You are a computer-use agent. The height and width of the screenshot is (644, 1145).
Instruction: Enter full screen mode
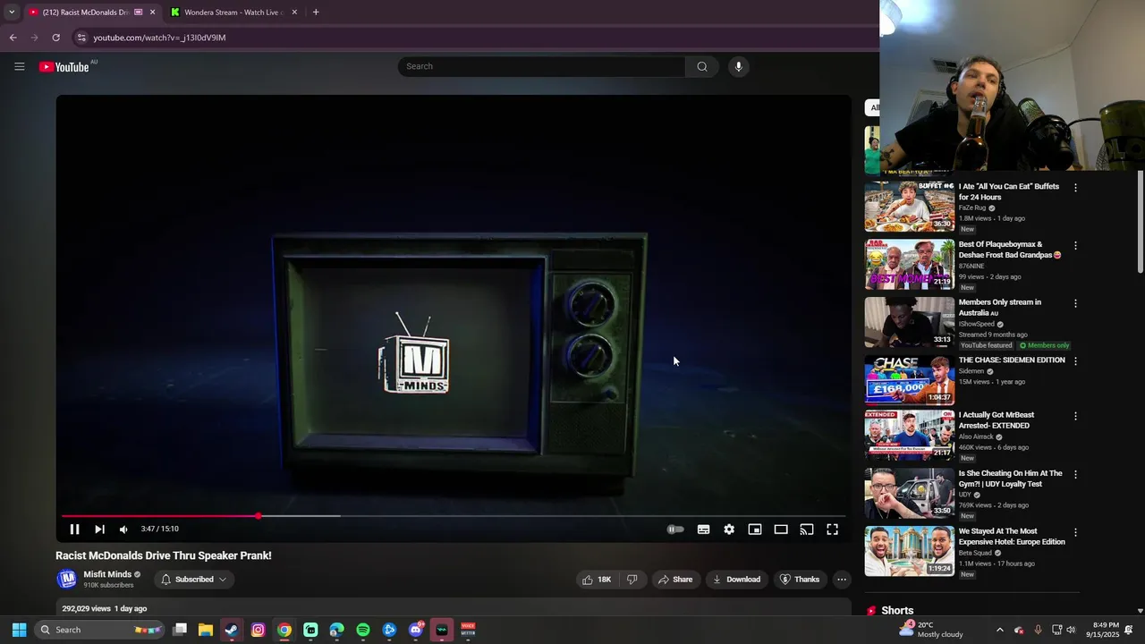click(x=832, y=530)
